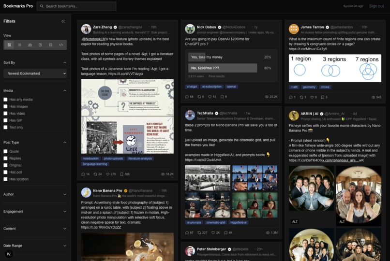Check the Has location filter
The height and width of the screenshot is (261, 390).
[x=5, y=179]
